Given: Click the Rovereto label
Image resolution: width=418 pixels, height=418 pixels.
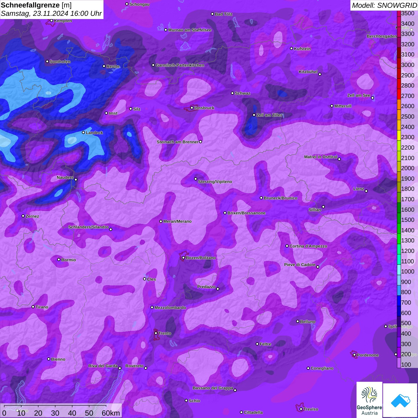Looking at the screenshot, I should click(134, 366).
